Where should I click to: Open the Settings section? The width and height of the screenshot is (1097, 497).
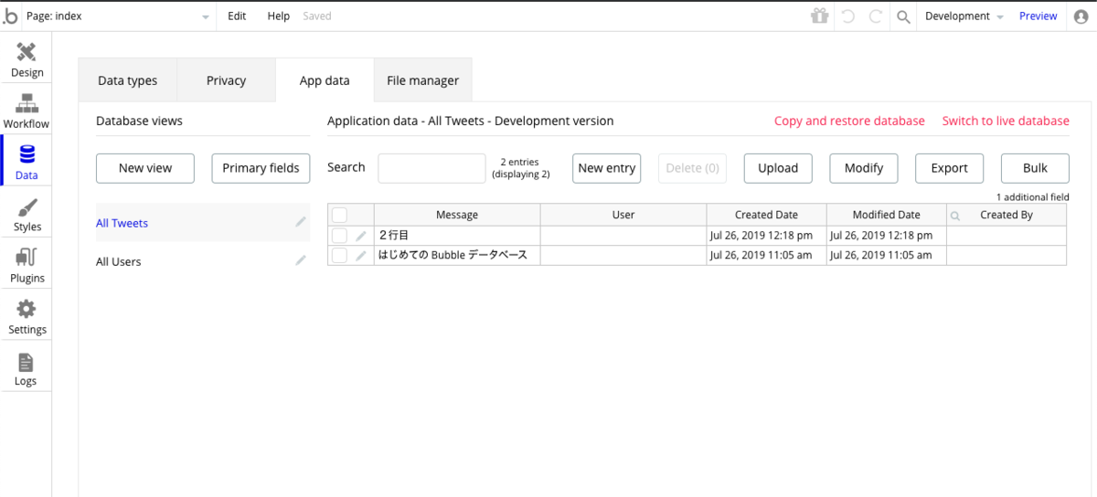(x=27, y=317)
